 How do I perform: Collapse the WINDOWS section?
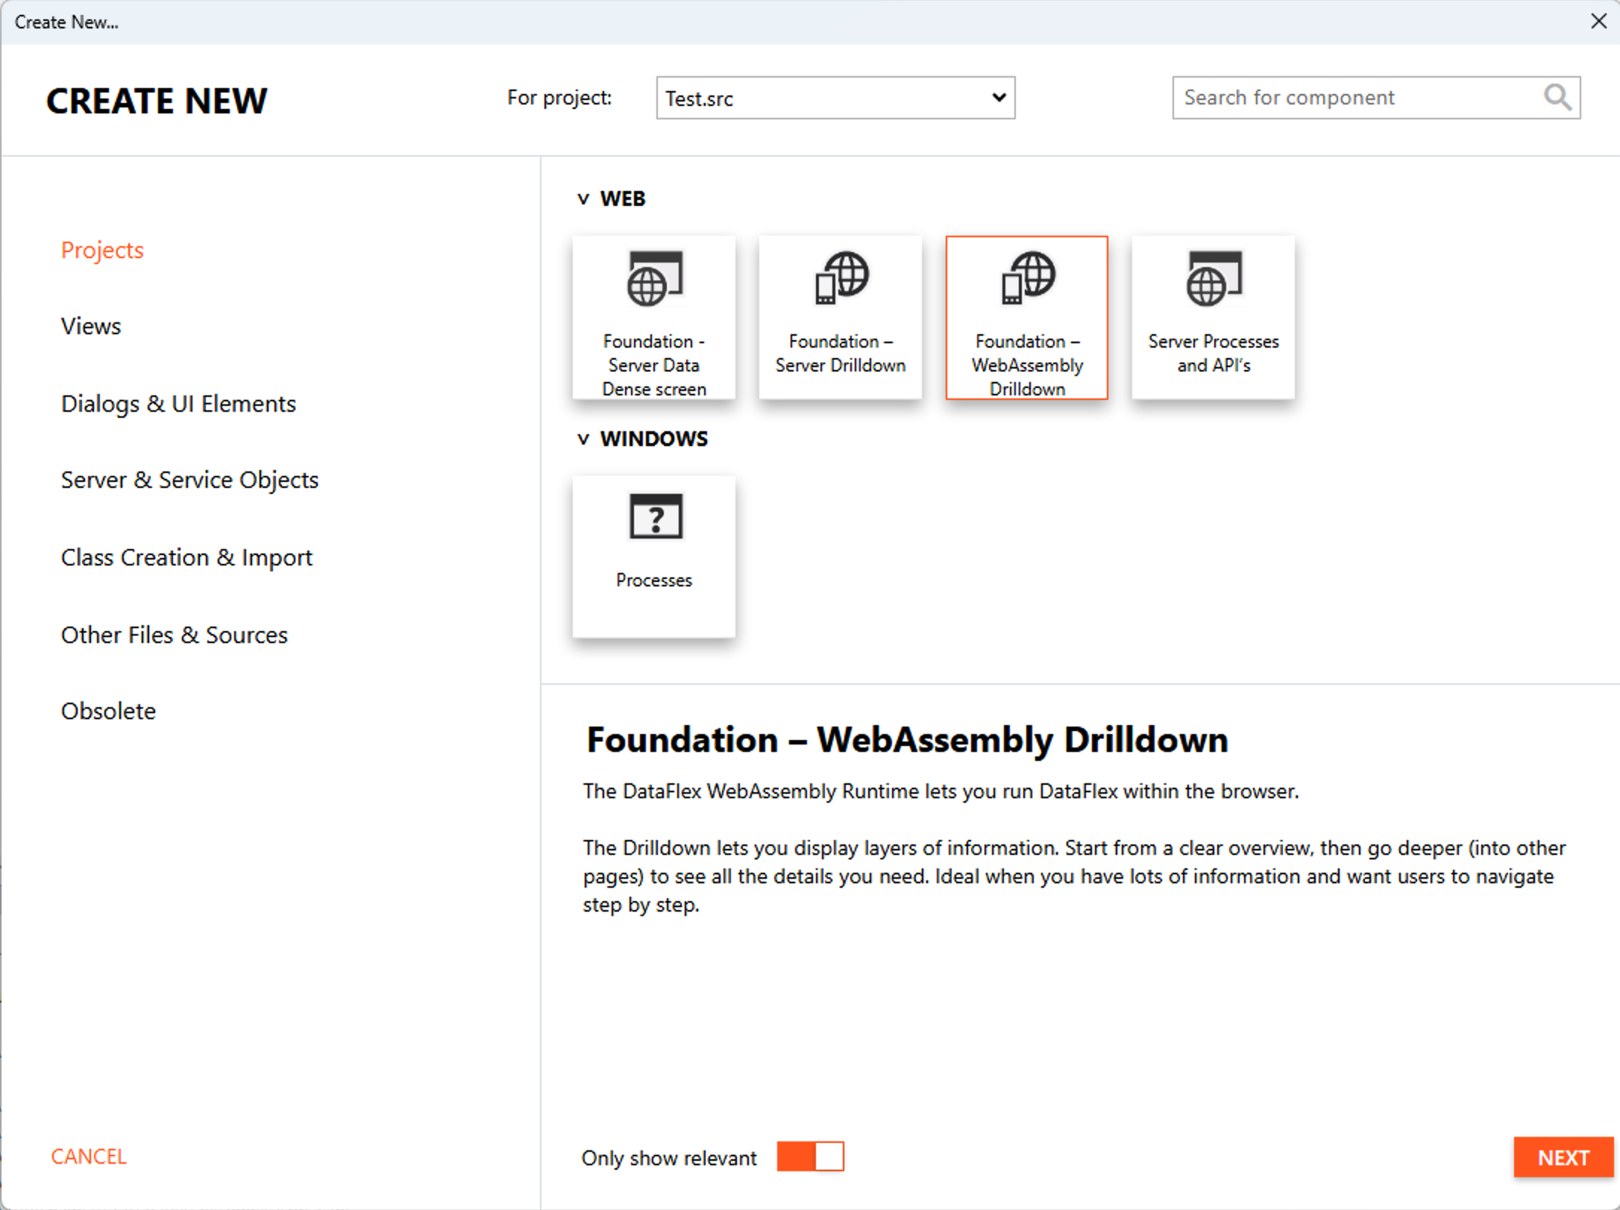click(x=583, y=439)
